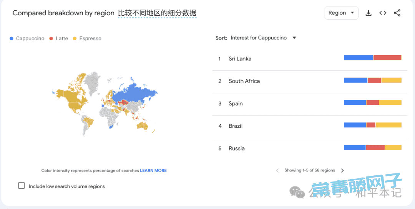The image size is (415, 209).
Task: Click the Russia row's red Latte bar
Action: click(375, 148)
